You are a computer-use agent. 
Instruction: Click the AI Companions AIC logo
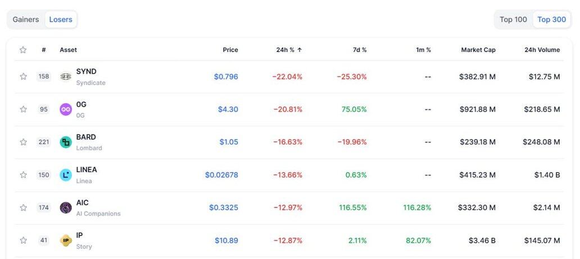click(x=66, y=207)
